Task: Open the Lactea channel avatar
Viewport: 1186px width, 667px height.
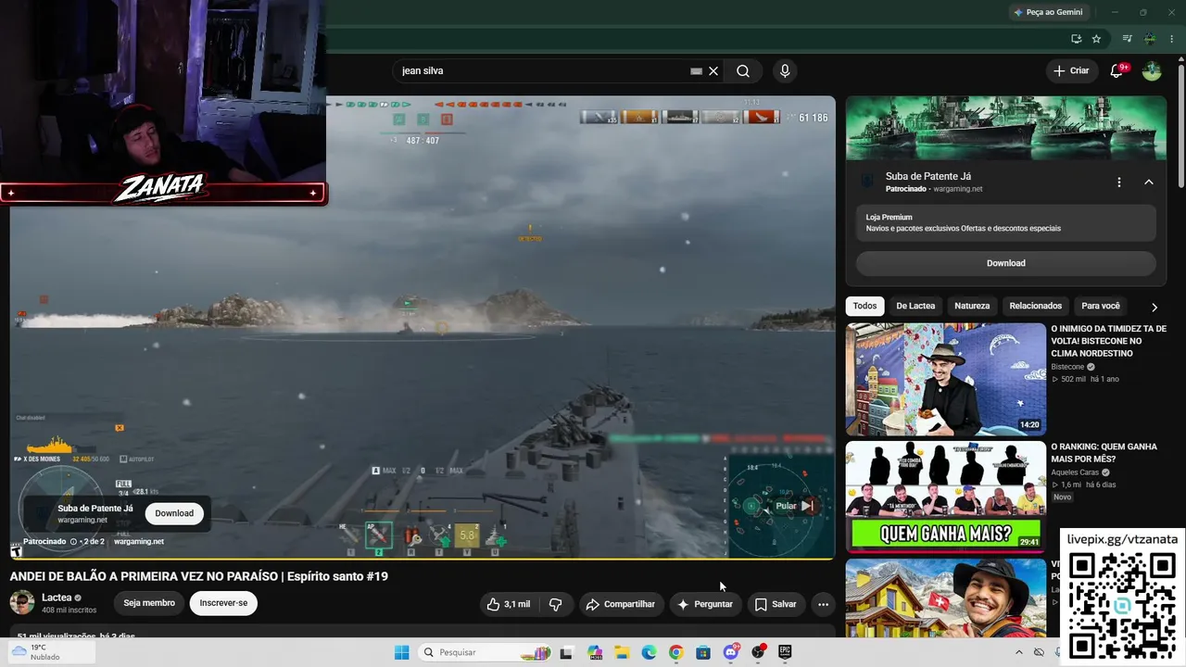Action: [22, 602]
